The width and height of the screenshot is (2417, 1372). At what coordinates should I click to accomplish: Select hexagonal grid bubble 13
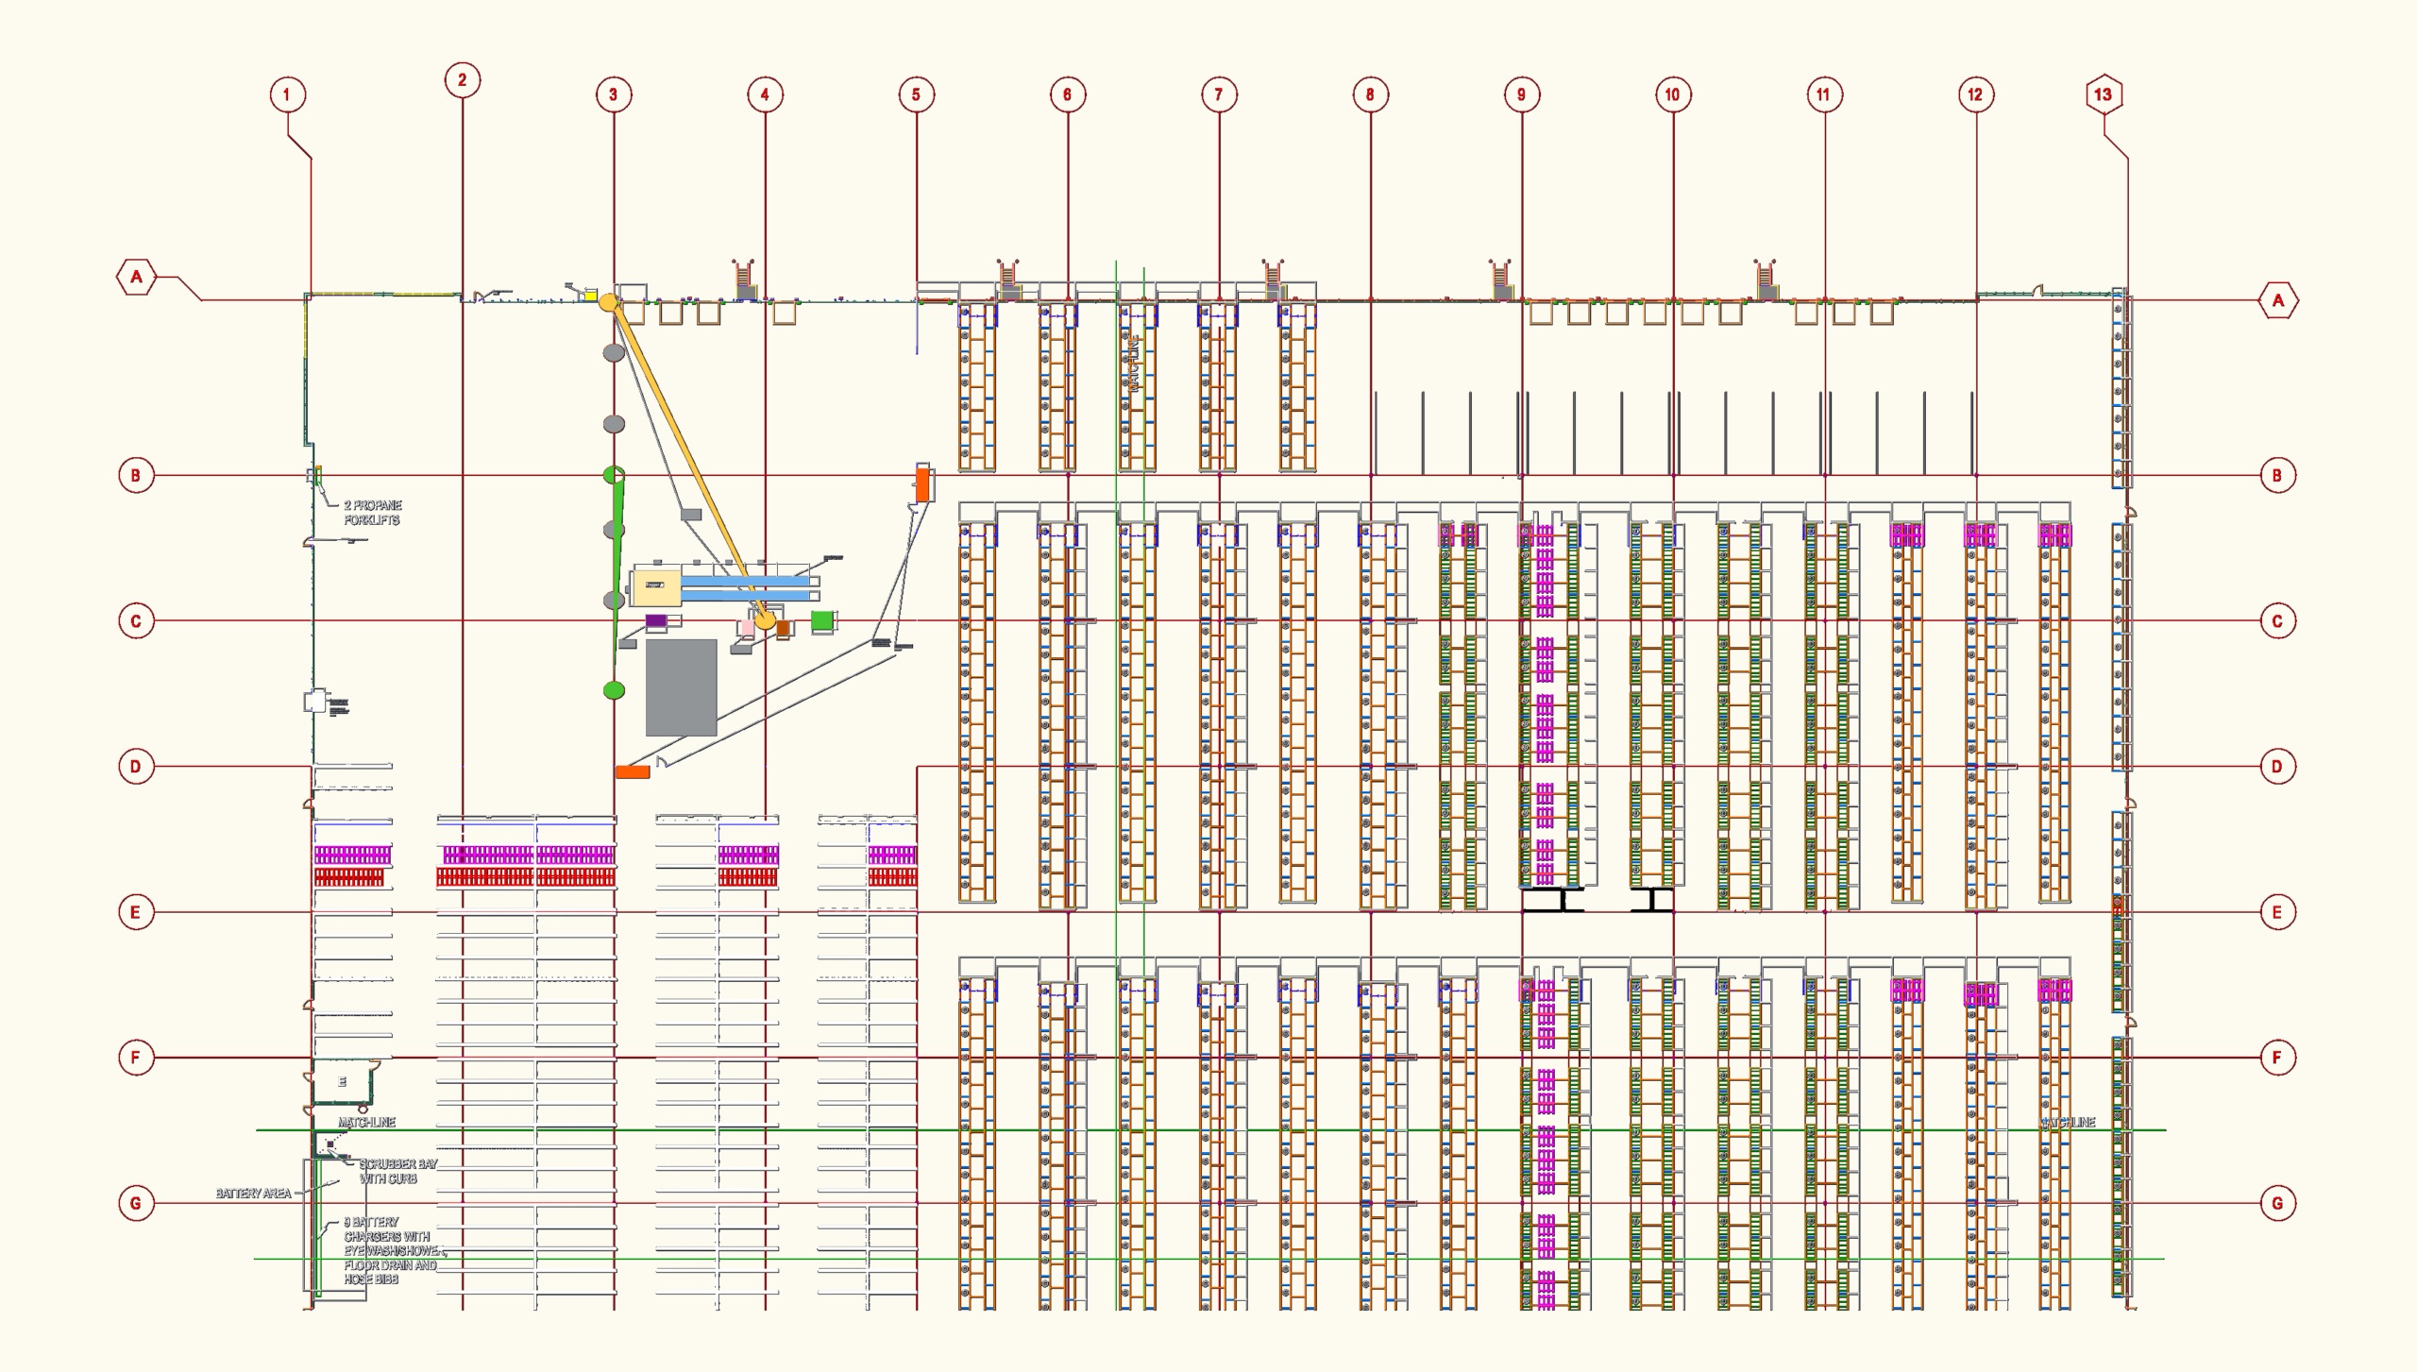coord(2103,94)
